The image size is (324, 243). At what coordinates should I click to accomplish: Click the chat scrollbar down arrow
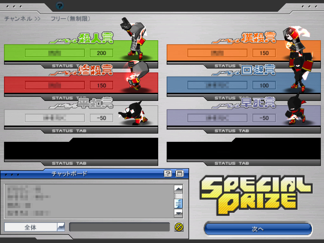178,213
